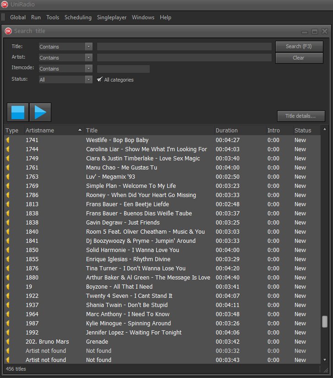Click speaker icon in Kylie Minogue row
The image size is (333, 378).
pyautogui.click(x=8, y=323)
